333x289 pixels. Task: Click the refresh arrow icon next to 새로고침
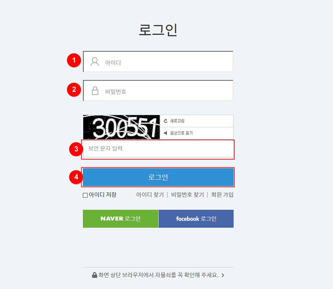(x=165, y=121)
